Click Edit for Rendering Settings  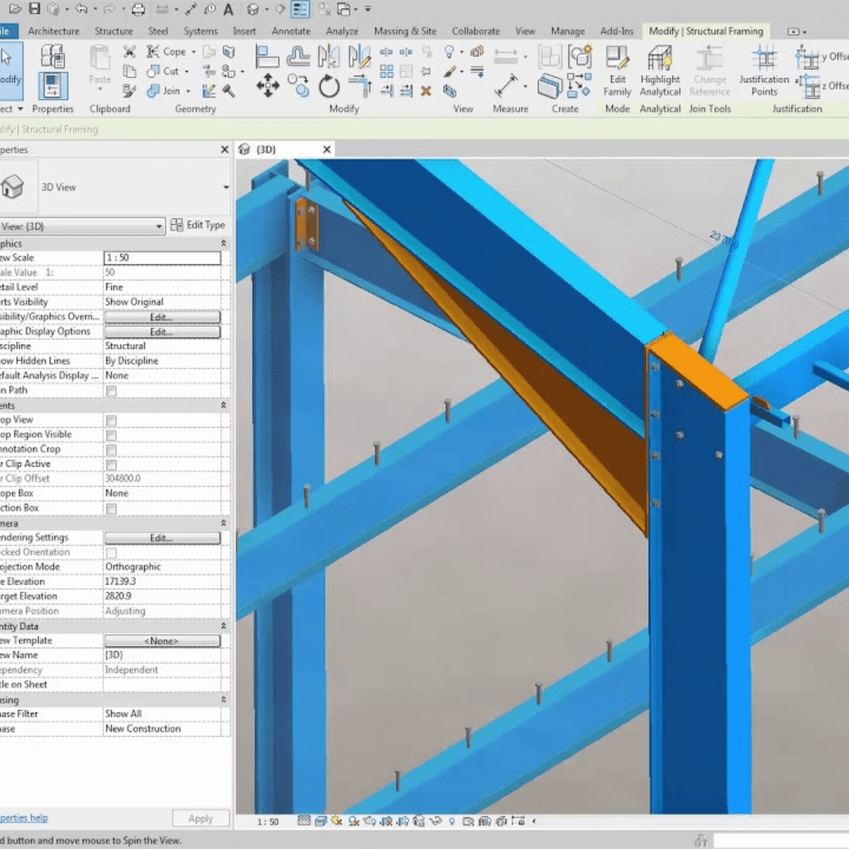pos(162,538)
